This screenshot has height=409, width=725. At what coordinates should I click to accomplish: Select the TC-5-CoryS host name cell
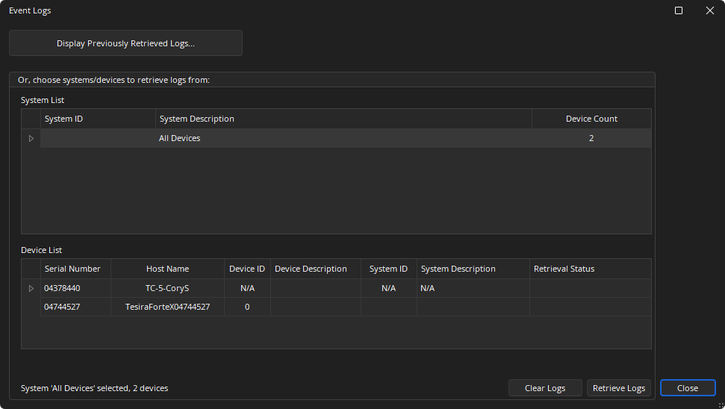[167, 288]
